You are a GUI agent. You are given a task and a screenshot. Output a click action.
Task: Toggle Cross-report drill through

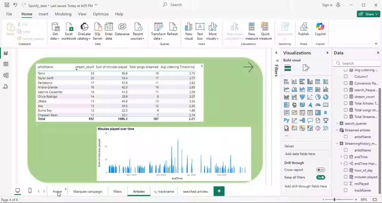click(321, 170)
